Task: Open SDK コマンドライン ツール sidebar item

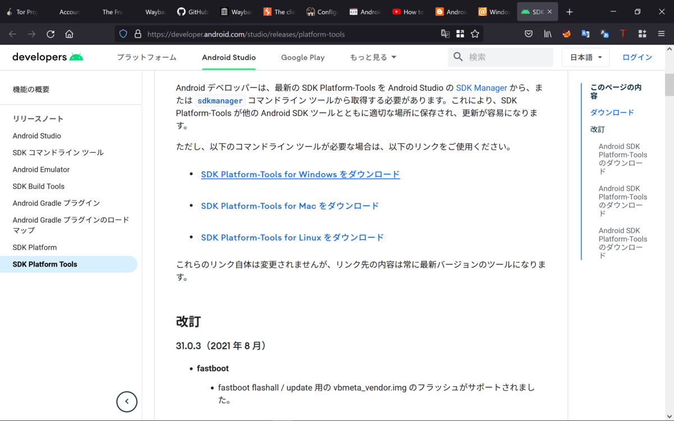Action: (x=58, y=153)
